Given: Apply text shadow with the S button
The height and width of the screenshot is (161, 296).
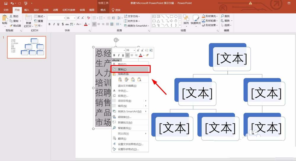Looking at the screenshot, I should click(63, 24).
